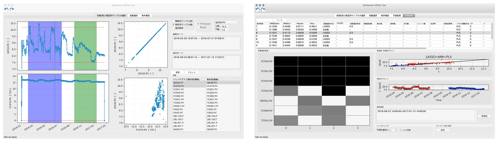Open the QI530.PV variable dropdown
The height and width of the screenshot is (143, 498).
pyautogui.click(x=227, y=22)
